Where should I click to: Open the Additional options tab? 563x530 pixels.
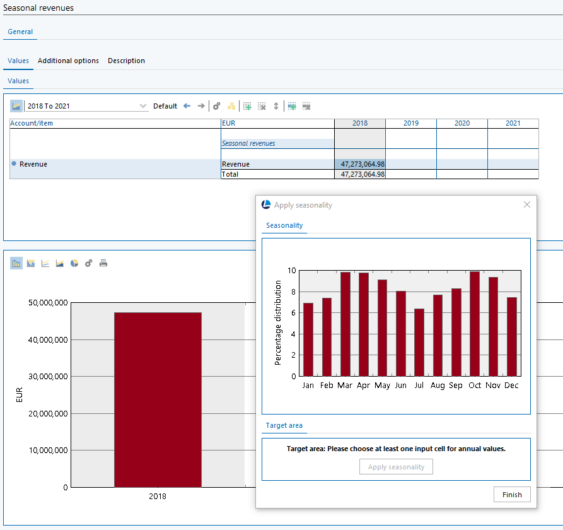[x=68, y=61]
